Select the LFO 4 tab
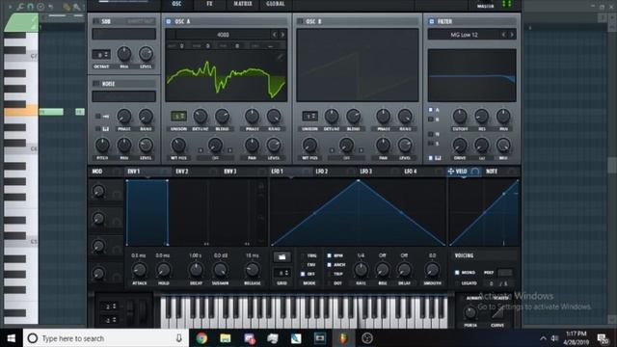The width and height of the screenshot is (617, 347). [x=411, y=172]
